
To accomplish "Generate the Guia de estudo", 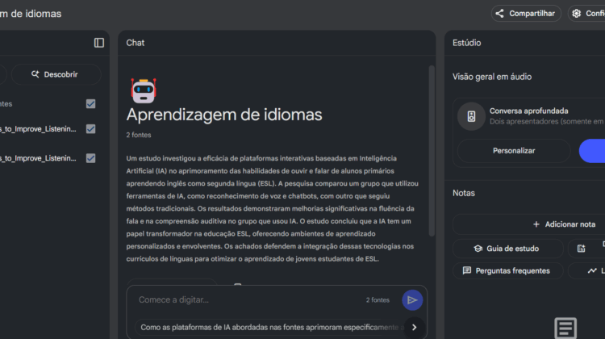I will coord(507,249).
